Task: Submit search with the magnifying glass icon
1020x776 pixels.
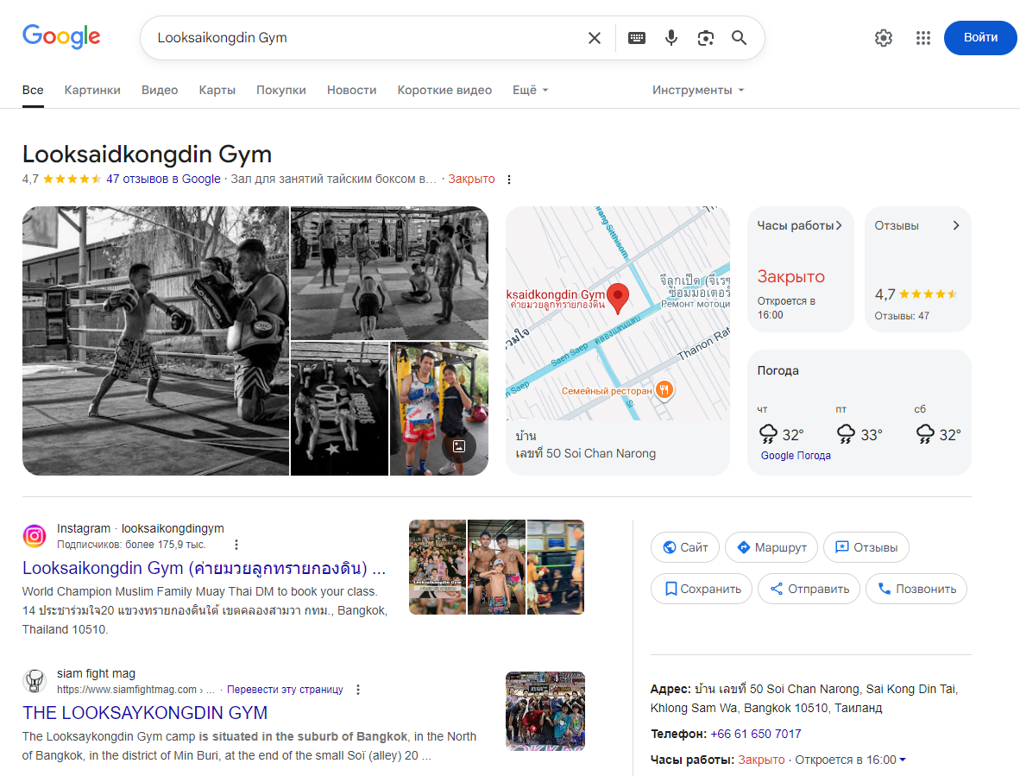Action: tap(739, 38)
